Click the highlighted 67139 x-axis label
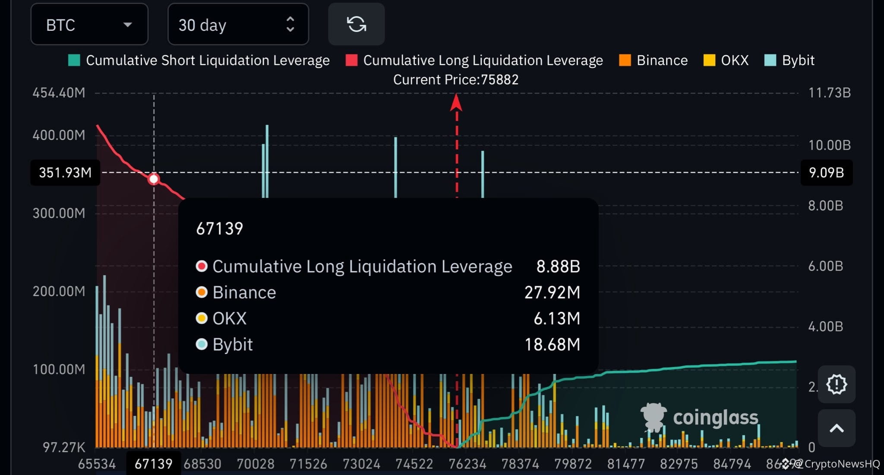 coord(154,464)
